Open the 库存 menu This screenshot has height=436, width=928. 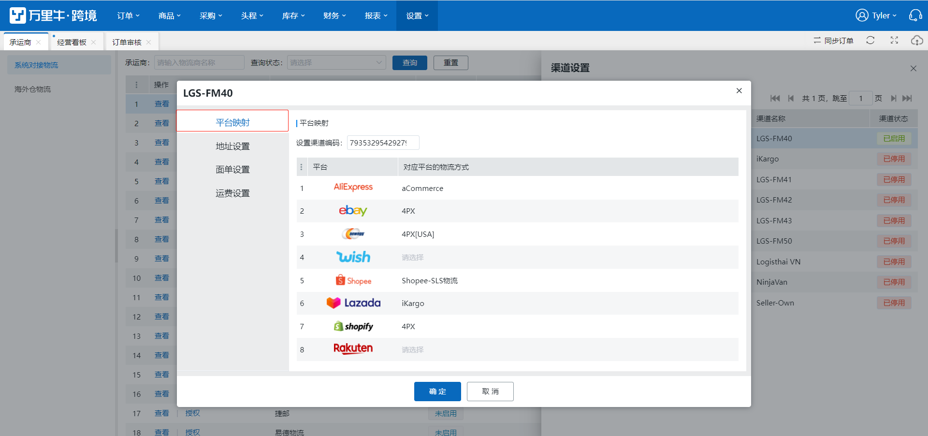[293, 15]
